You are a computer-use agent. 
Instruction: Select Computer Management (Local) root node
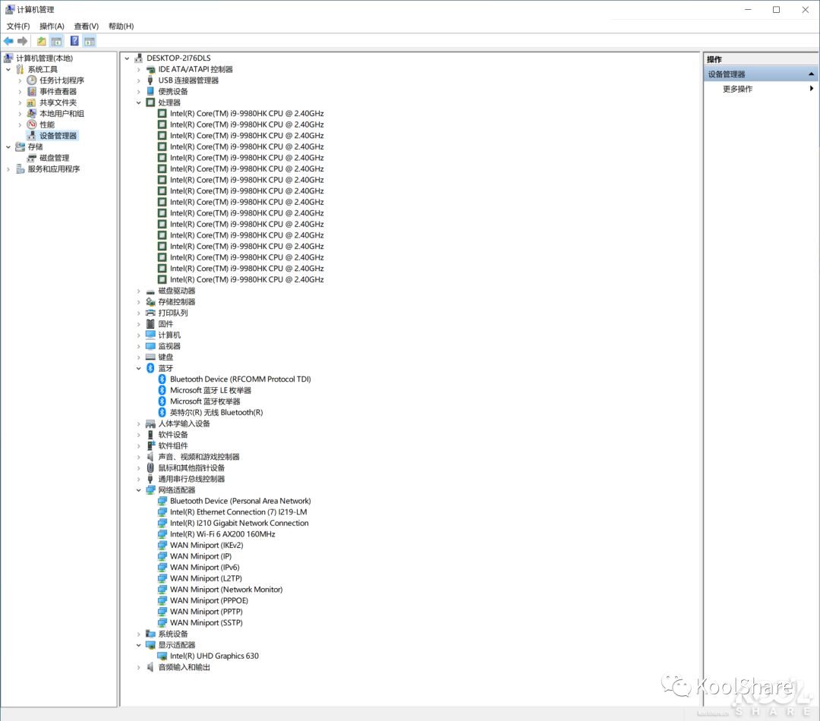coord(45,58)
